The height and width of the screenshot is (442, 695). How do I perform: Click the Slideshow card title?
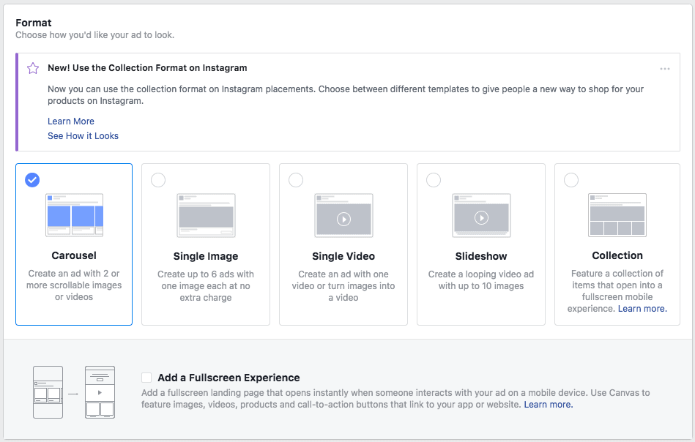coord(481,256)
